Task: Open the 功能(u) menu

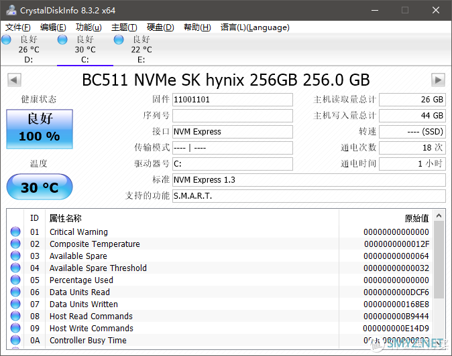Action: tap(89, 27)
